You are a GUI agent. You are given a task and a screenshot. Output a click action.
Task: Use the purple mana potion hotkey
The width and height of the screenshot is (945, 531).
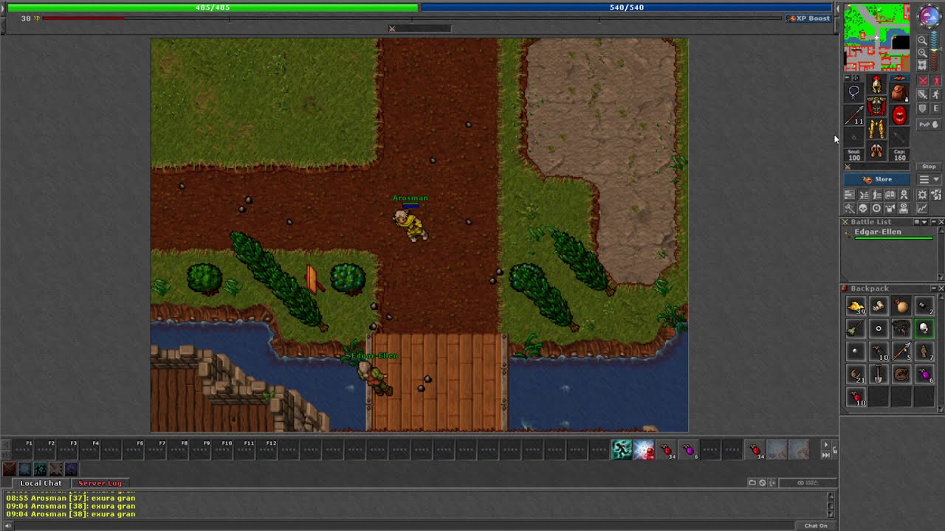(689, 450)
